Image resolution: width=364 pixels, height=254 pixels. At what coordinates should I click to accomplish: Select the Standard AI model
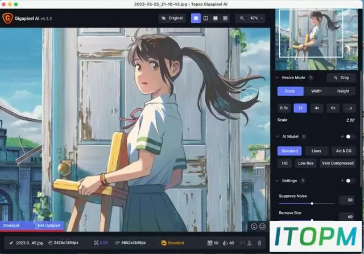click(289, 151)
